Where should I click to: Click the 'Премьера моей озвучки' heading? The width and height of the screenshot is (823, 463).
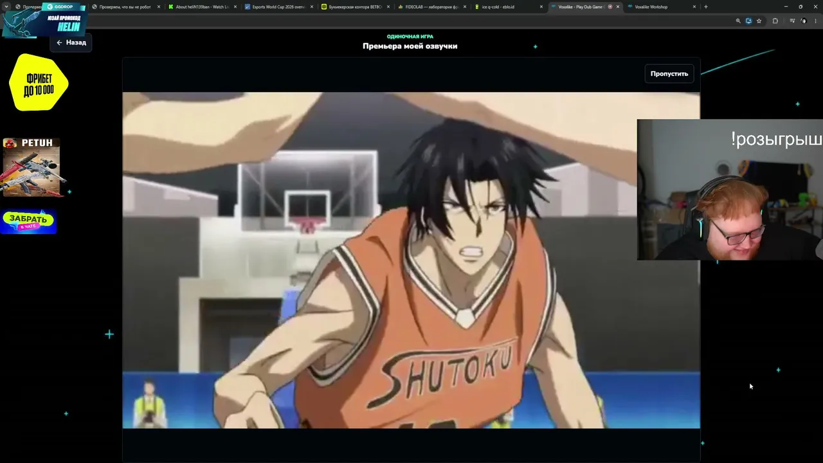pos(410,46)
